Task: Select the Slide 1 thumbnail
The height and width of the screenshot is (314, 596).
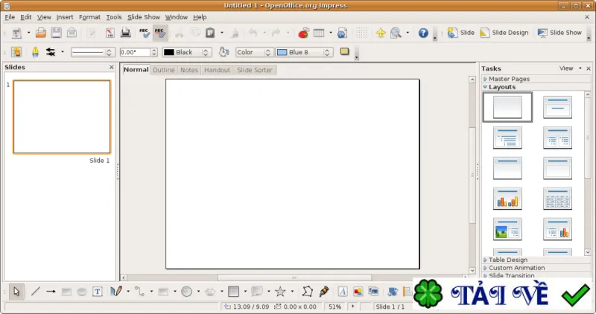Action: pos(62,117)
